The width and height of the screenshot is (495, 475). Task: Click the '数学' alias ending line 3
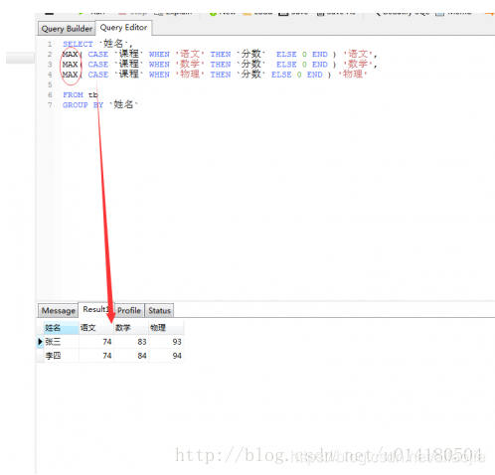click(x=358, y=65)
